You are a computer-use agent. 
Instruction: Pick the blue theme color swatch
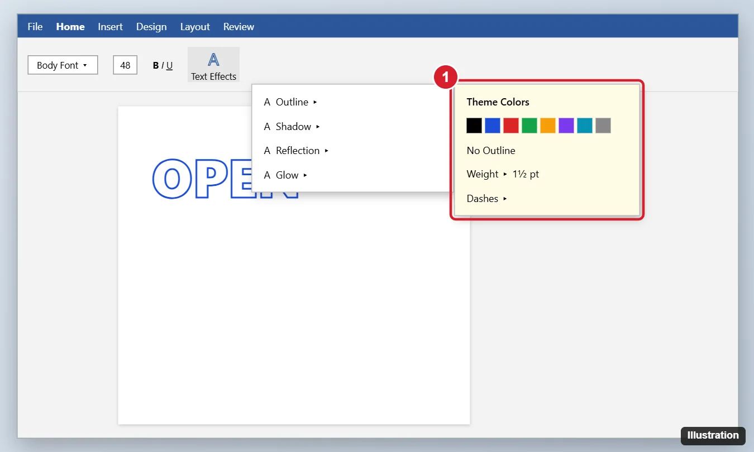tap(493, 126)
